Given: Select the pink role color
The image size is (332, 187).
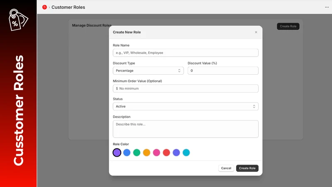Looking at the screenshot, I should (x=156, y=153).
